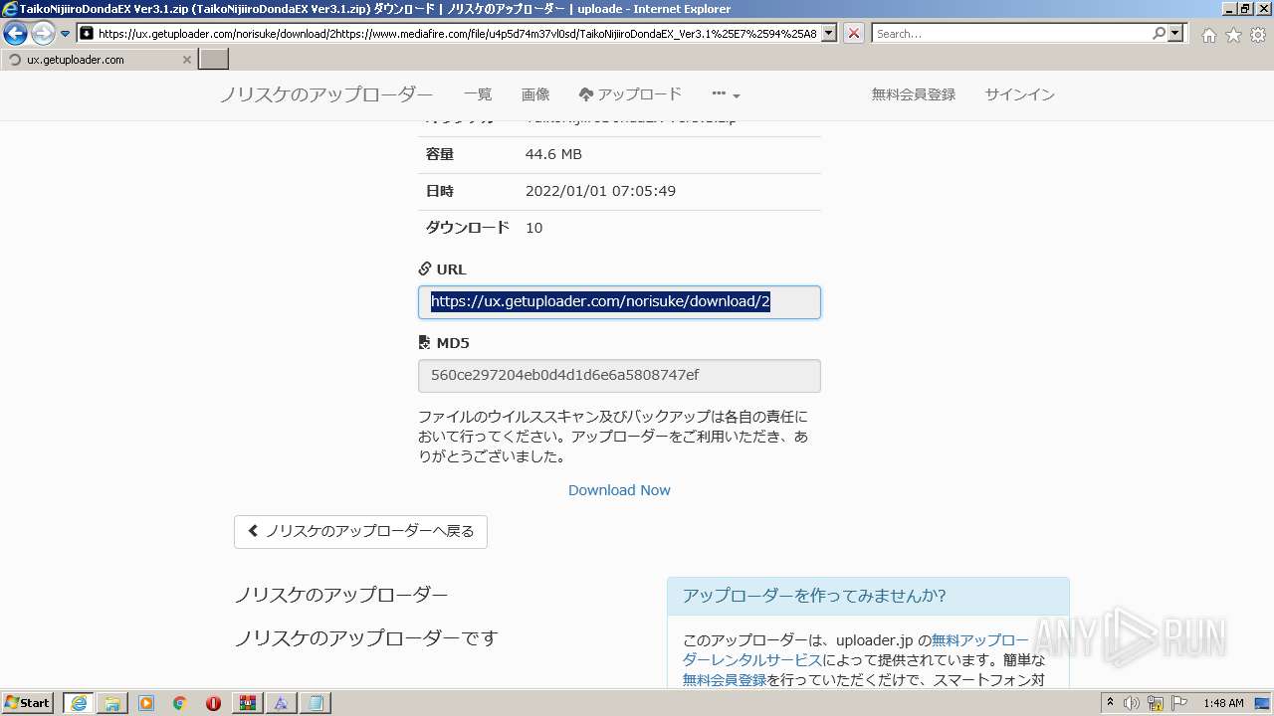Open the IE Home page icon

(1208, 35)
